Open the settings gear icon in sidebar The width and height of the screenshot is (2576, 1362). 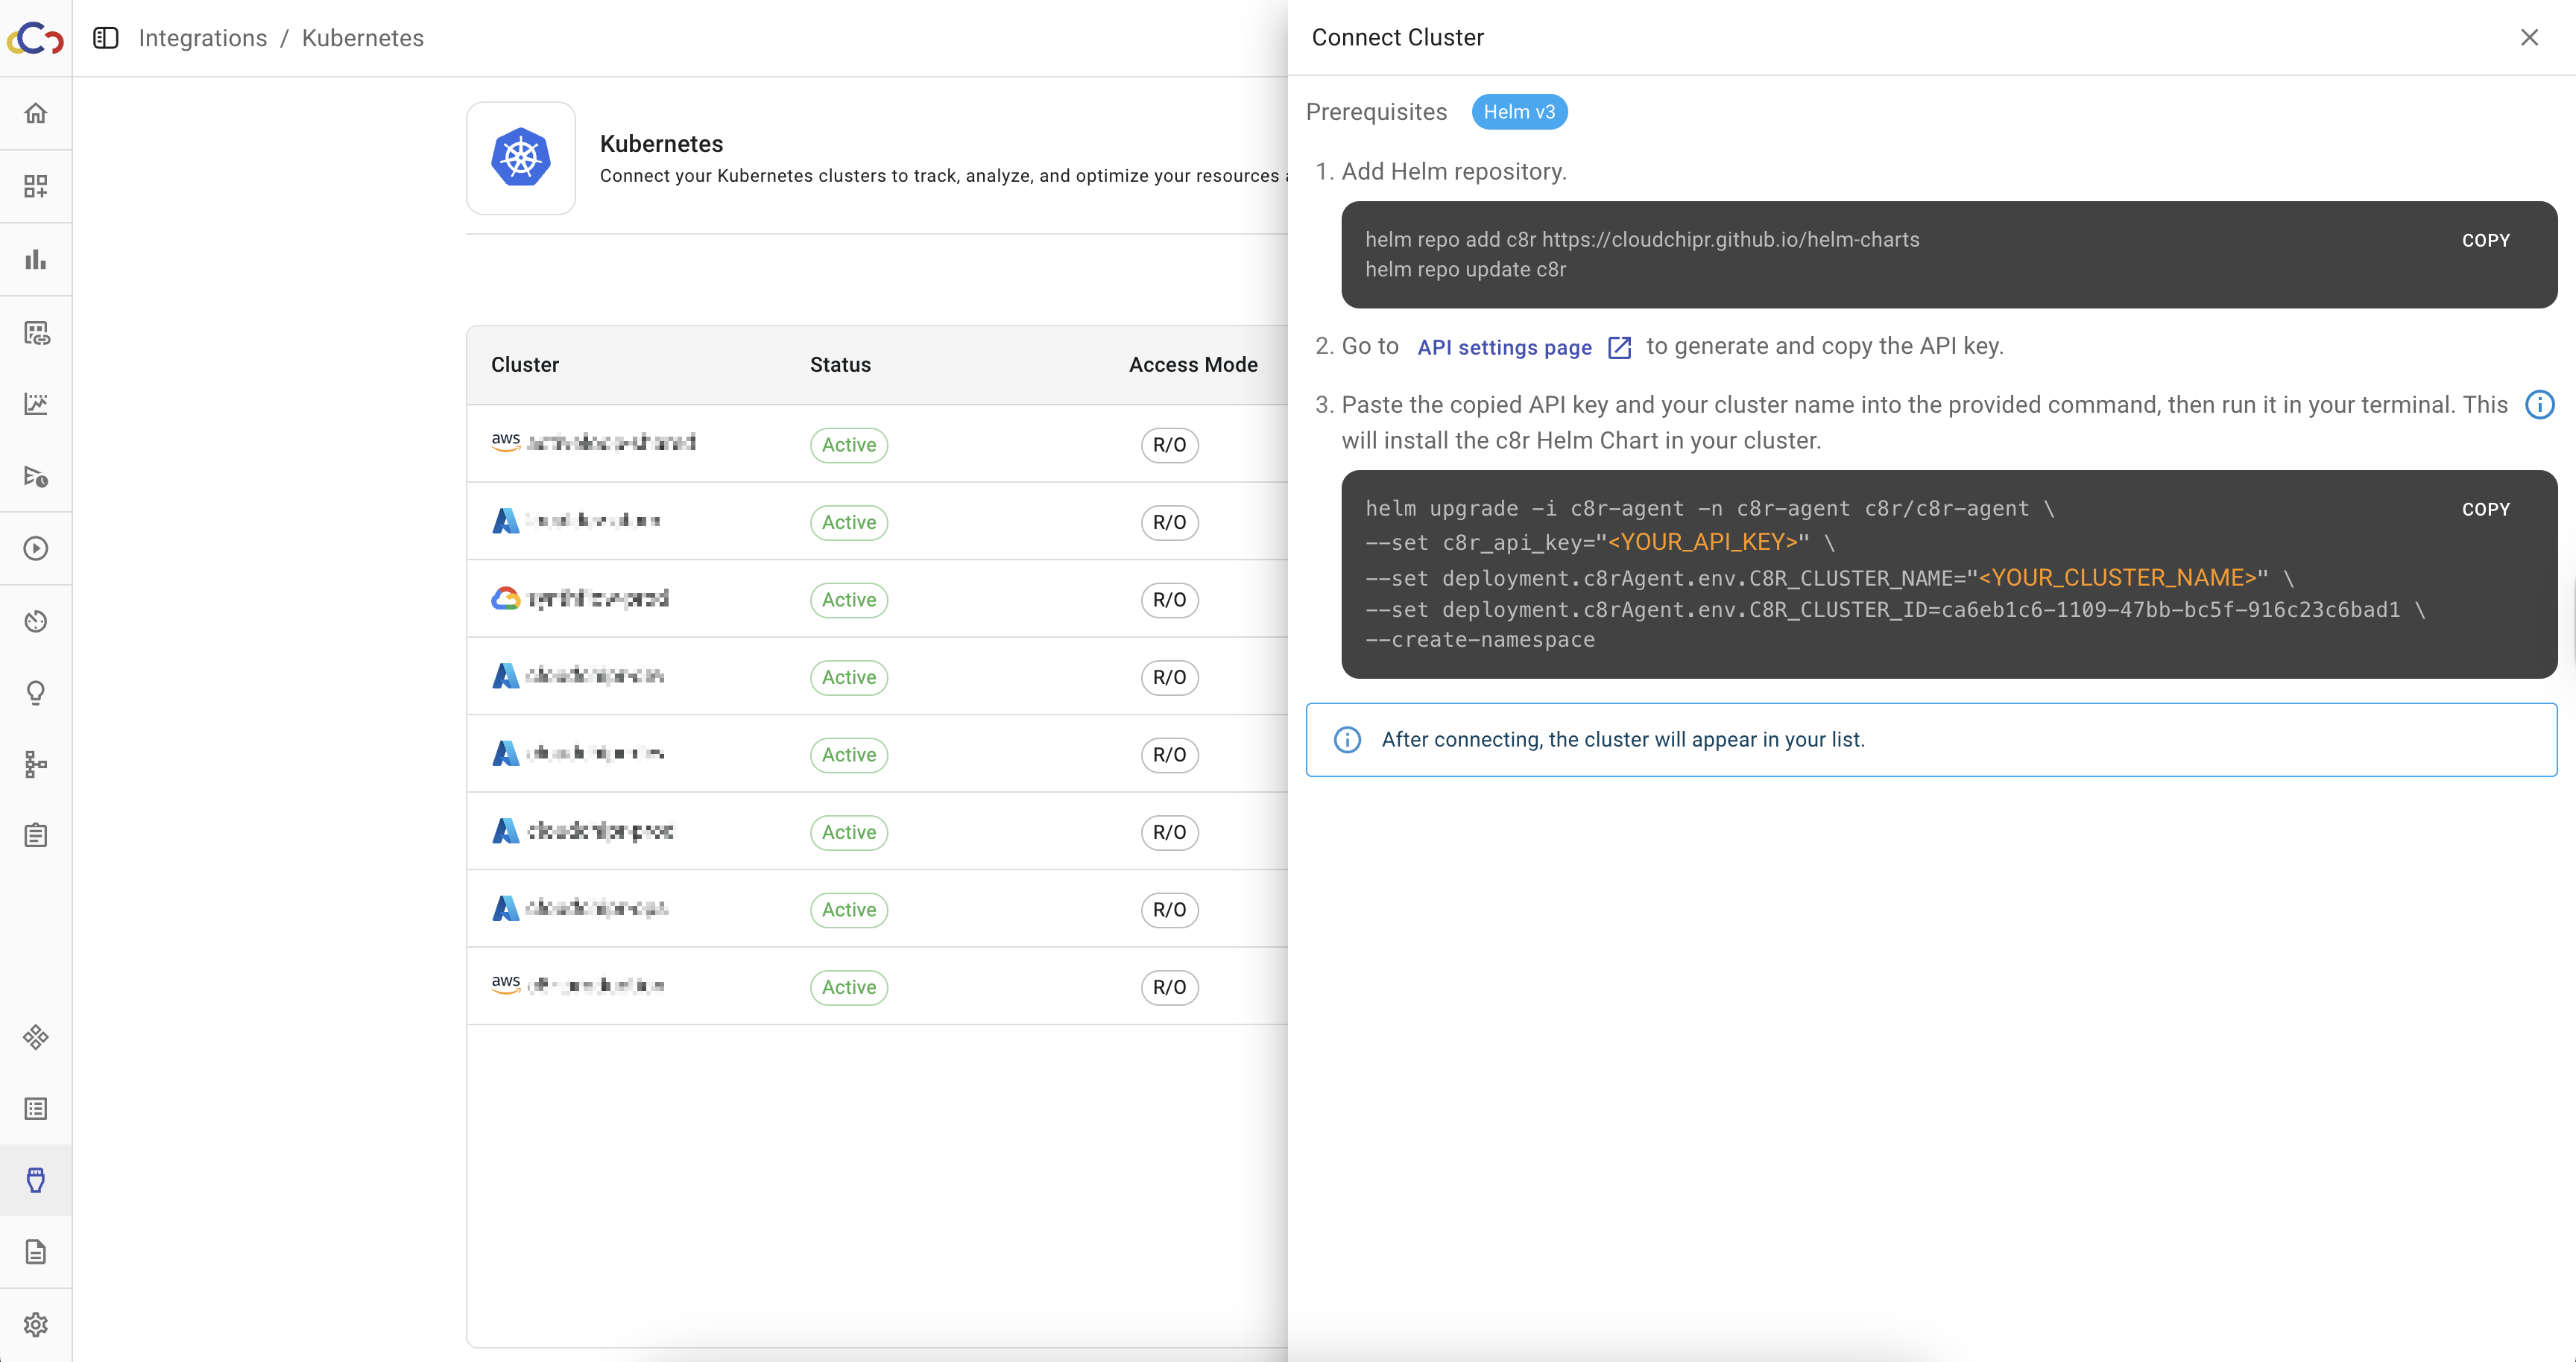point(36,1324)
